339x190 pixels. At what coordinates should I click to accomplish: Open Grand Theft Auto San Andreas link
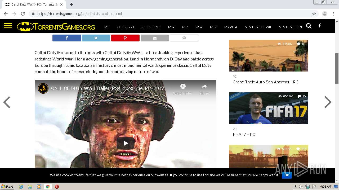coord(265,82)
